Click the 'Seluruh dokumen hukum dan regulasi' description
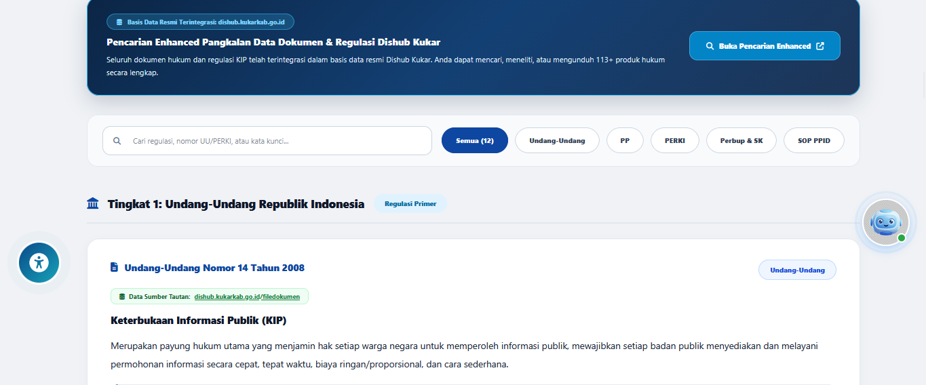The width and height of the screenshot is (926, 385). 385,66
